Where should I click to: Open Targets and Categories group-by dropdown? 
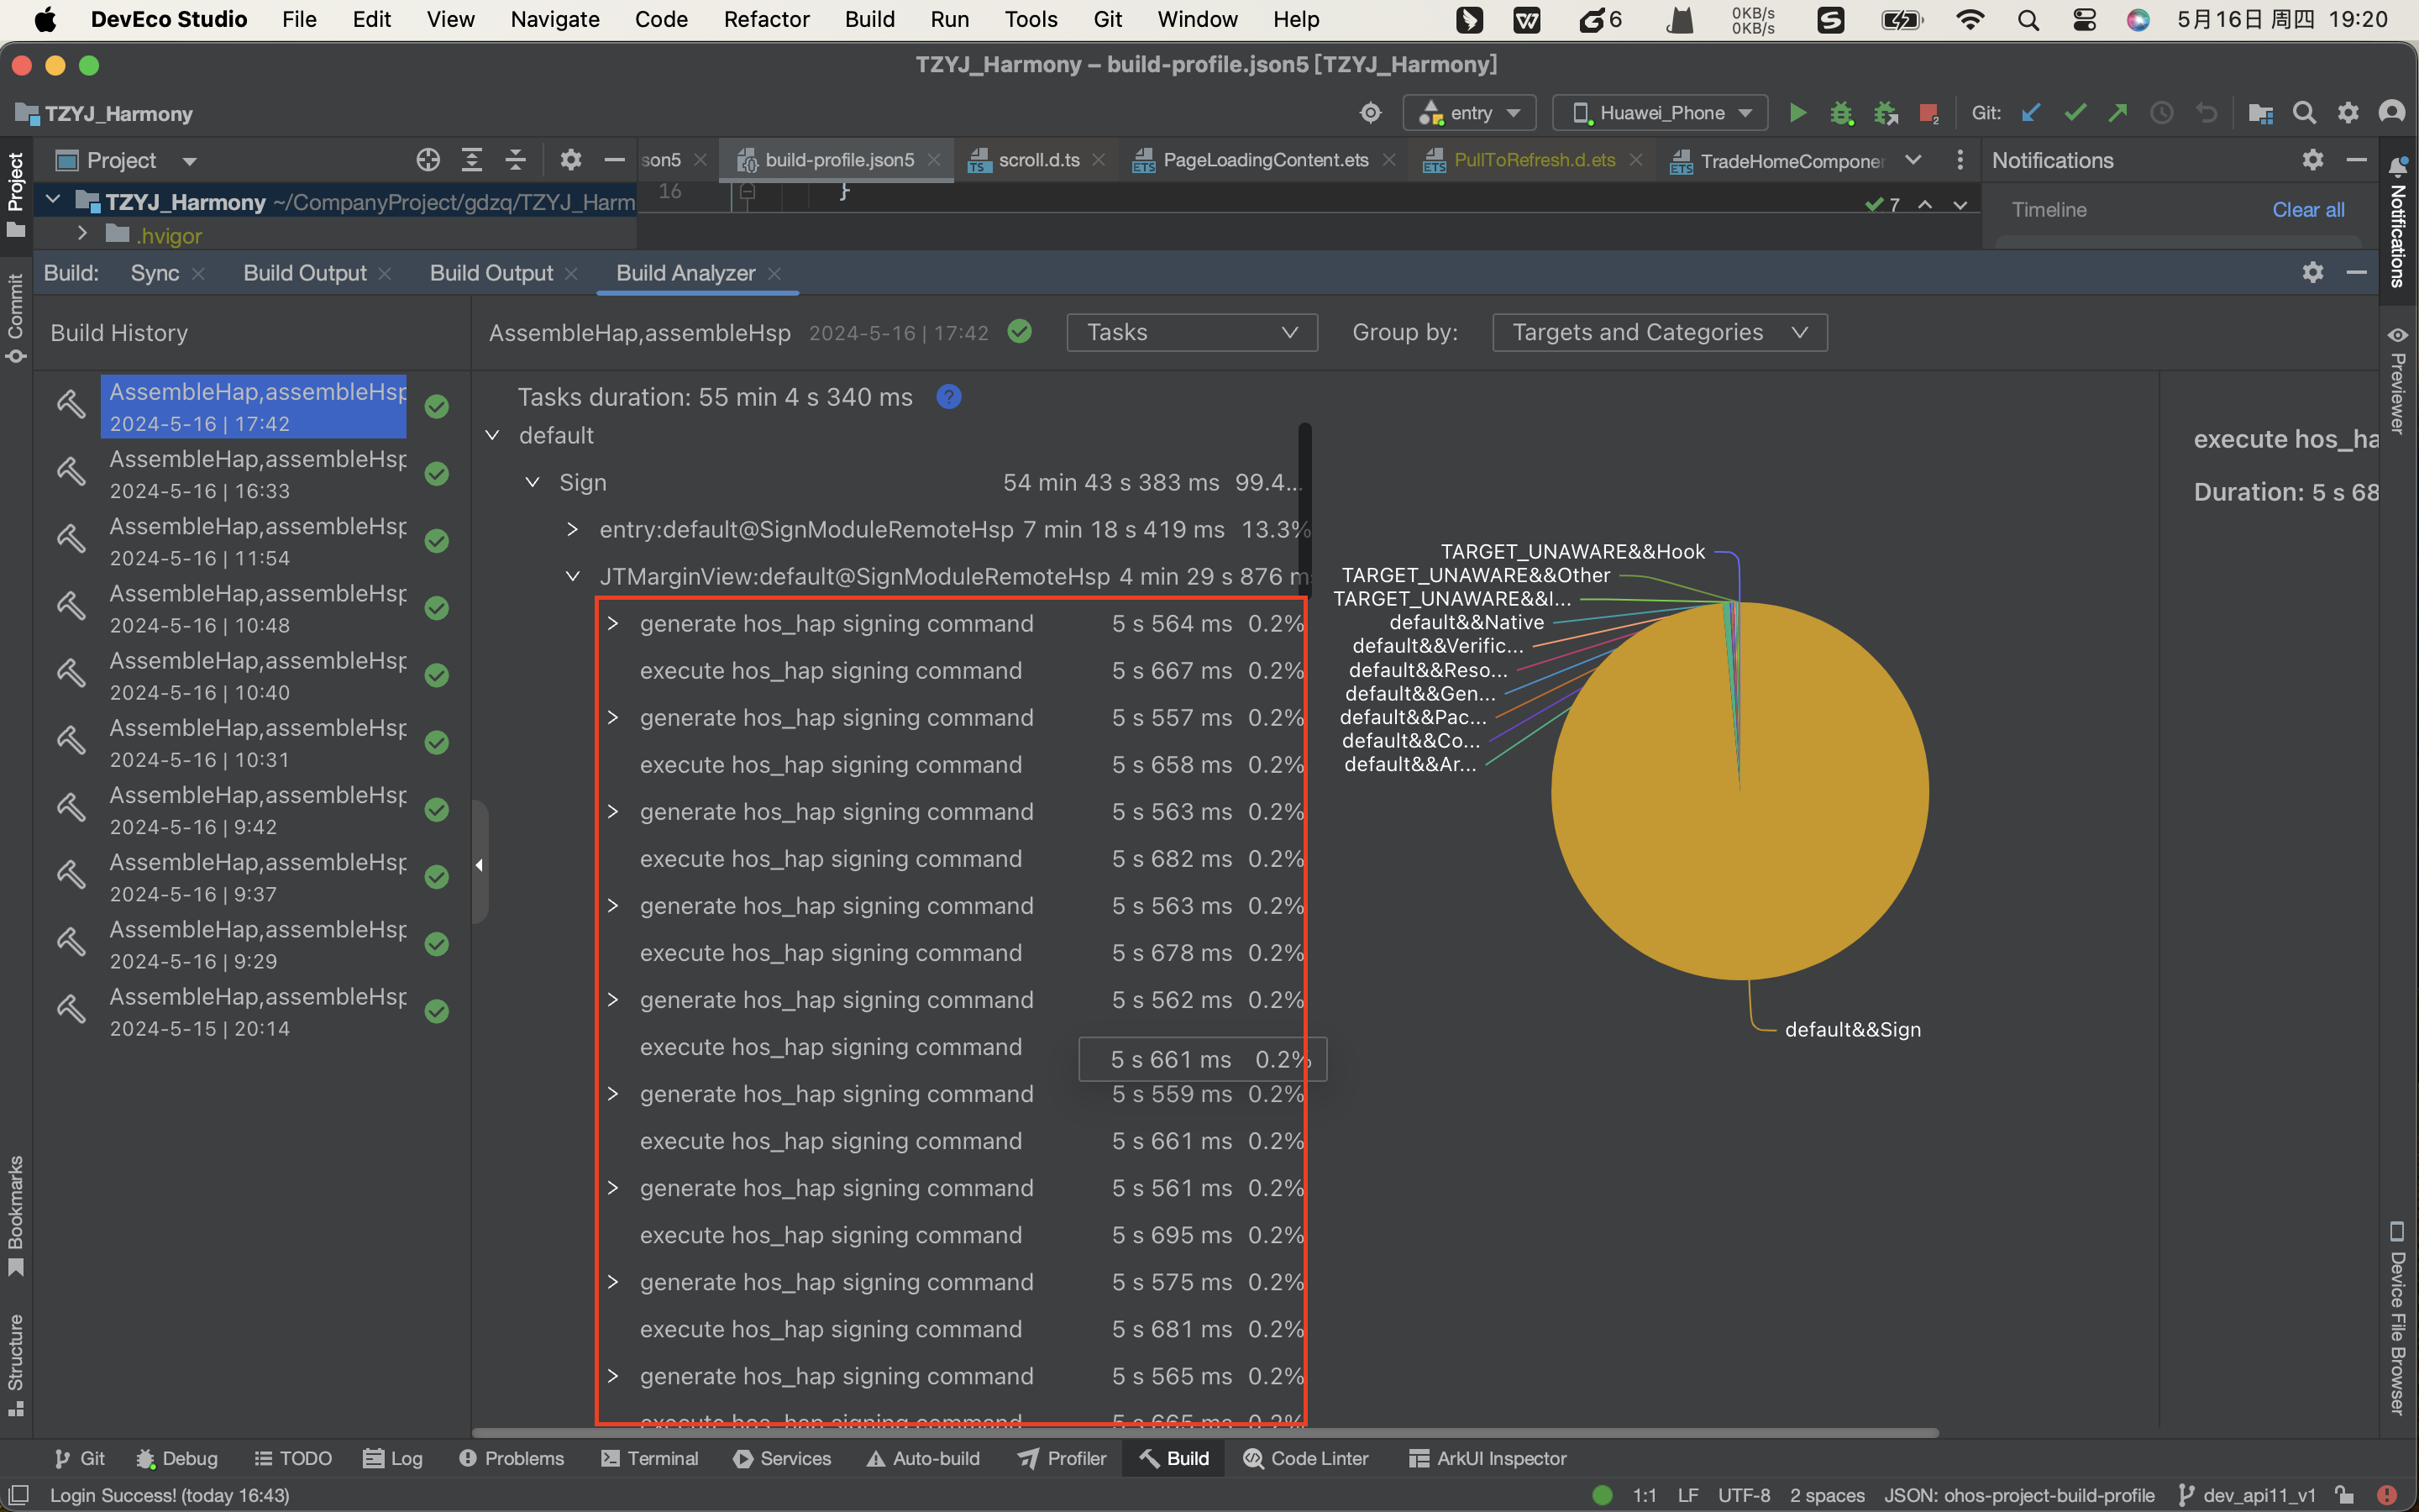tap(1660, 332)
